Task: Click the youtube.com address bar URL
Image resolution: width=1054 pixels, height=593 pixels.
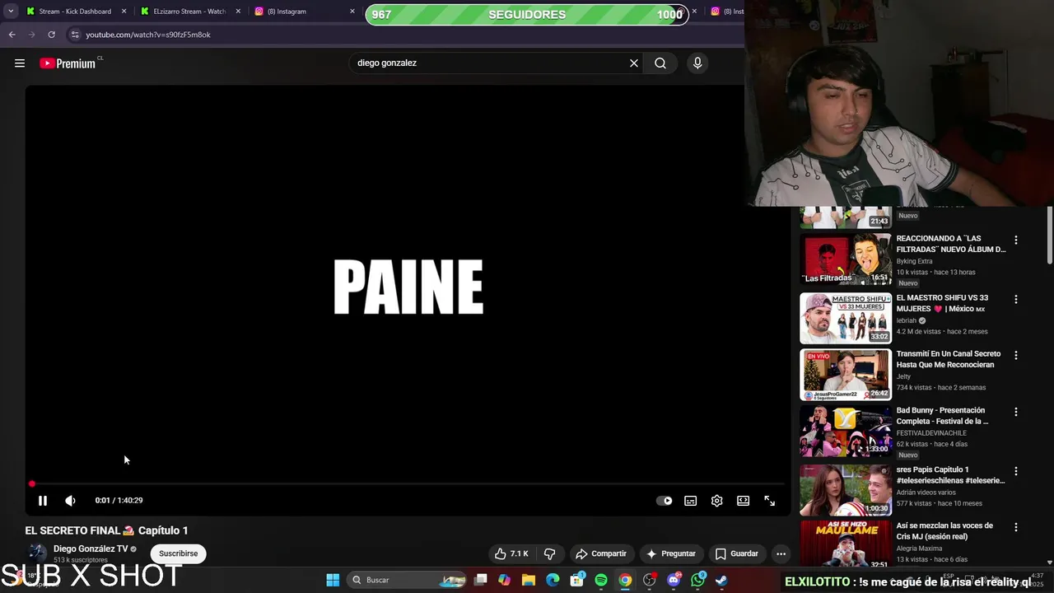Action: tap(148, 35)
